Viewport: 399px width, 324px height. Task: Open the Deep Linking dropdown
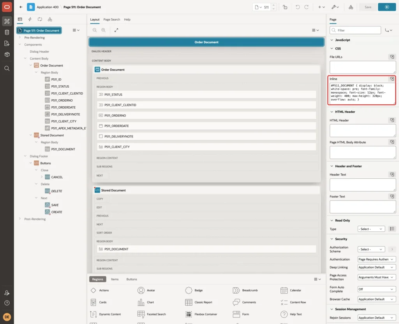click(x=376, y=267)
